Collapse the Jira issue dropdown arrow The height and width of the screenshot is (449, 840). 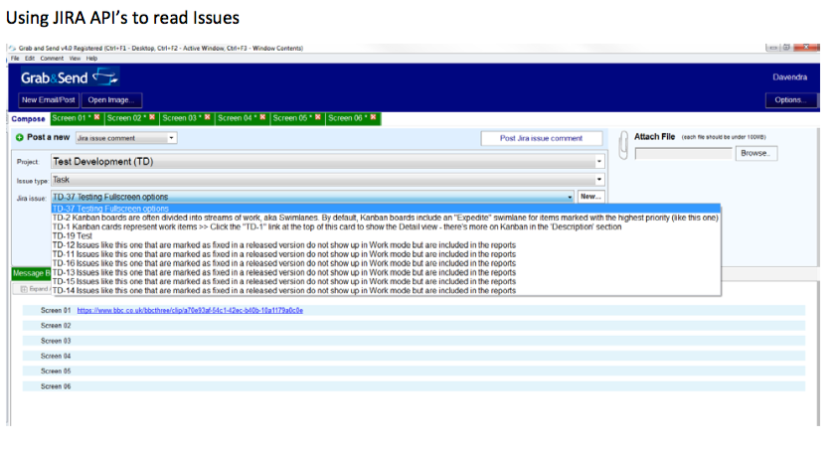570,197
